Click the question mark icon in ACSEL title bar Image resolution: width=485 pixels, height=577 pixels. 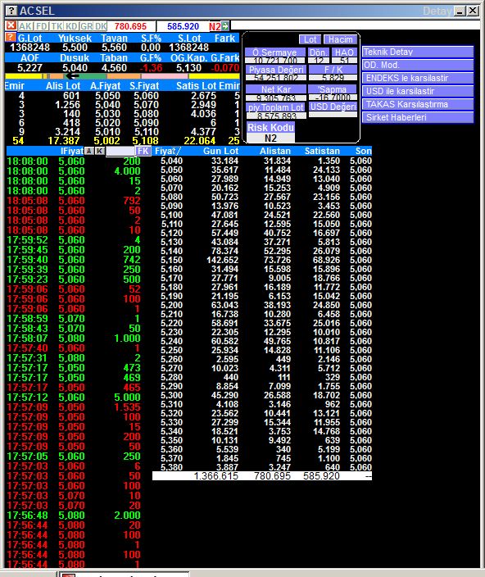pyautogui.click(x=11, y=11)
